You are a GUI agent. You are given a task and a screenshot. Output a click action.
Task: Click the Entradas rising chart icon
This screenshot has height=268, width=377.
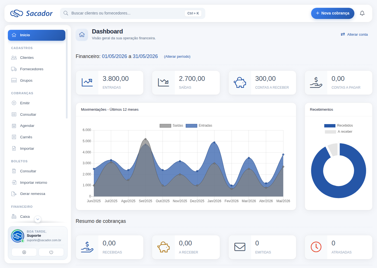point(87,83)
